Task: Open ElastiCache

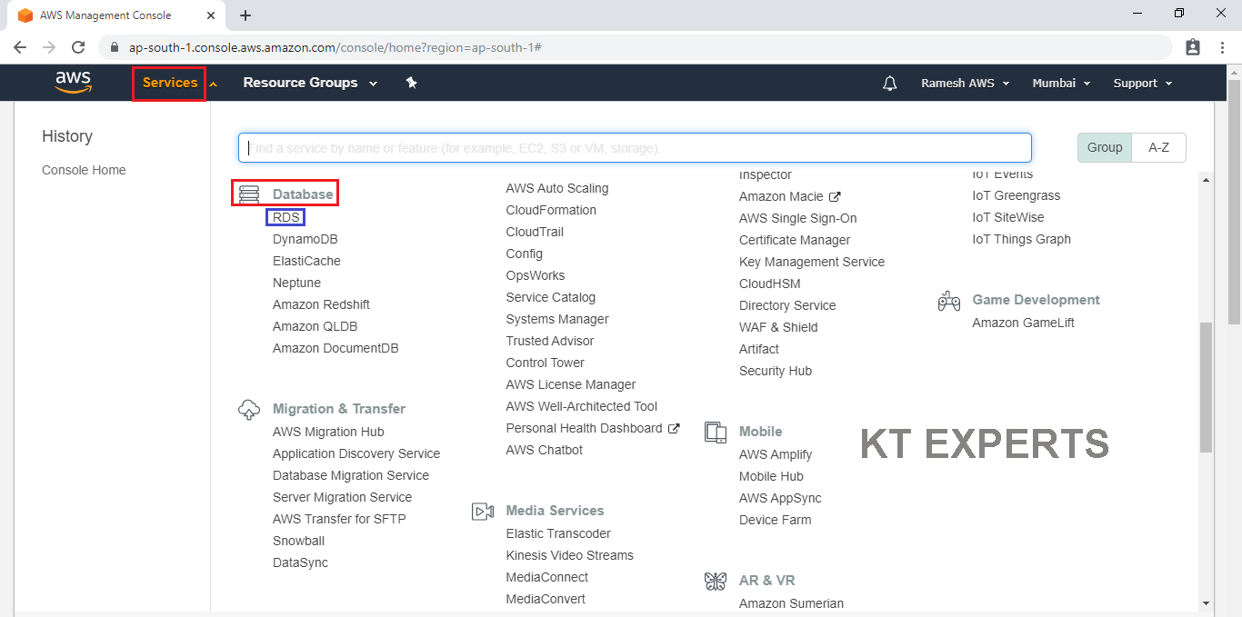Action: pos(306,261)
